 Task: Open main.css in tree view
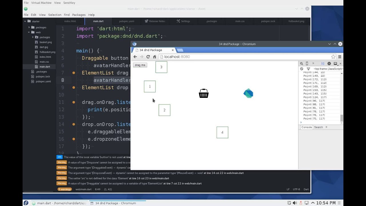click(x=44, y=62)
